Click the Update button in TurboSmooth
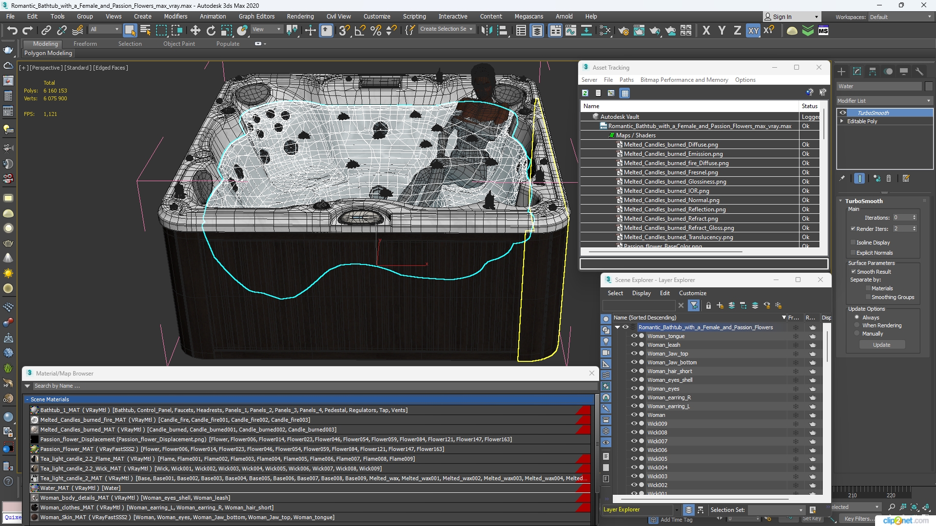This screenshot has height=526, width=936. tap(881, 345)
